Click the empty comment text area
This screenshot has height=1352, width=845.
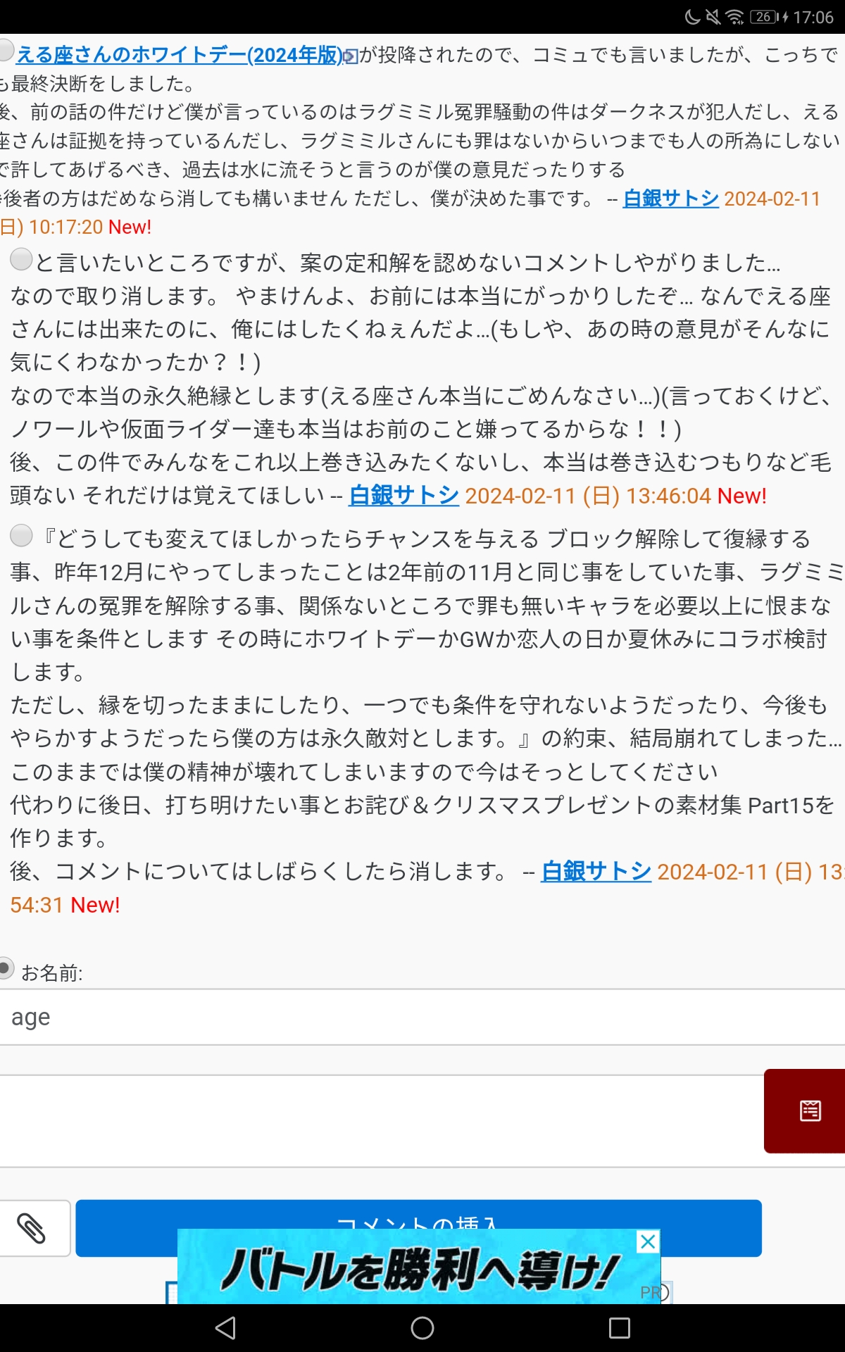(x=382, y=1121)
